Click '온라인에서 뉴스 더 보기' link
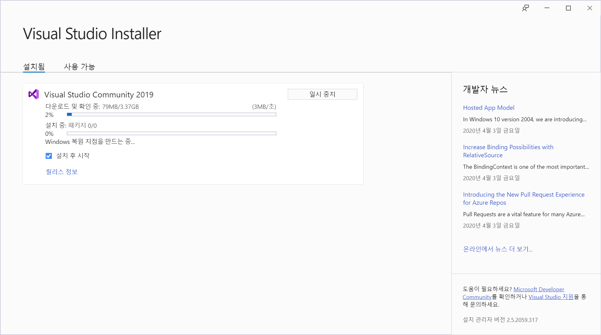The height and width of the screenshot is (335, 601). click(x=498, y=249)
